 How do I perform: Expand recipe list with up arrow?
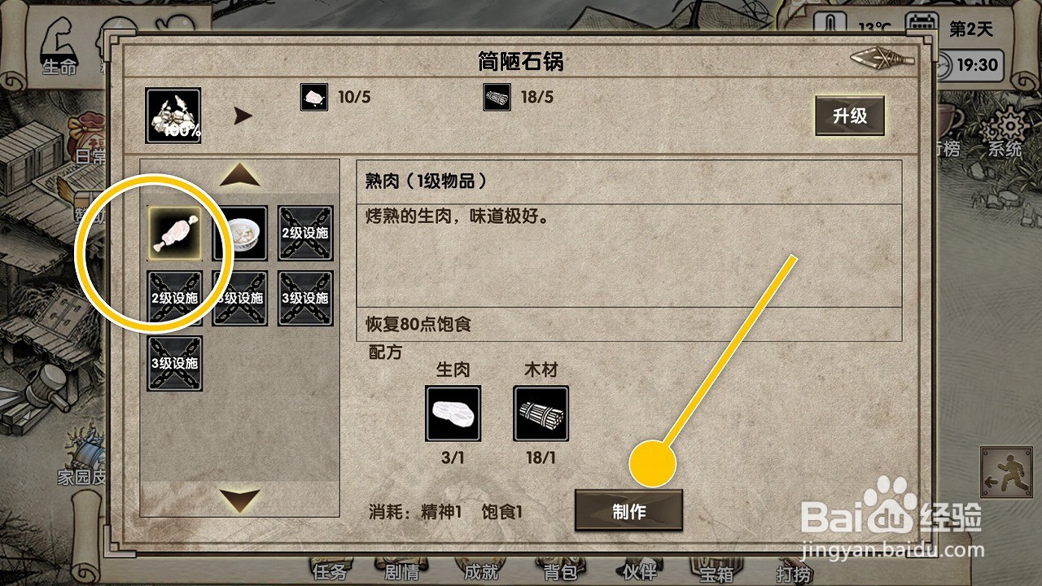click(x=240, y=175)
